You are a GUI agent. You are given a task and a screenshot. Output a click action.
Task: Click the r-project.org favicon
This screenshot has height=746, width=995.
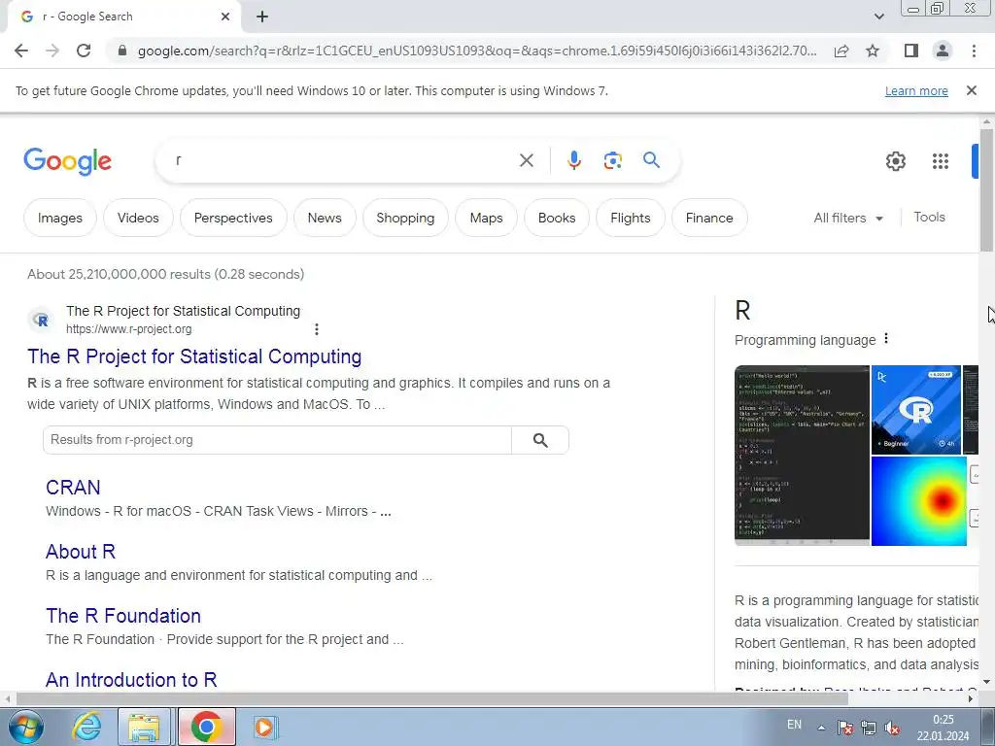tap(41, 320)
